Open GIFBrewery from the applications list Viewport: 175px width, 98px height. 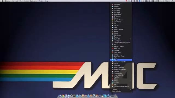tap(121, 16)
